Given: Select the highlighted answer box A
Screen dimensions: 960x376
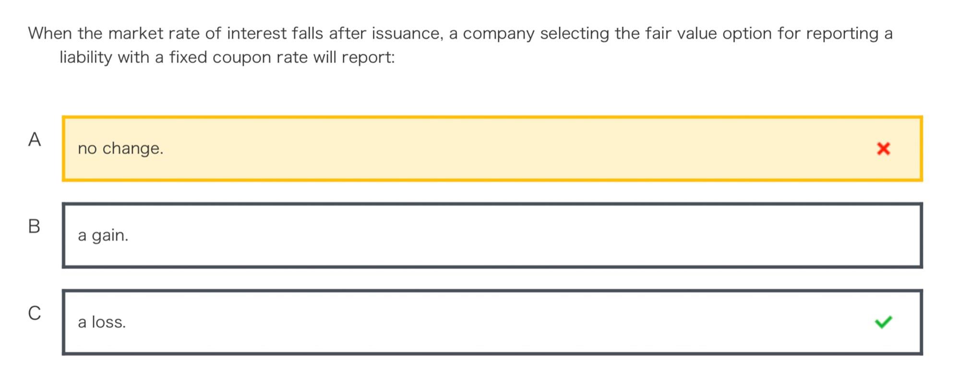Looking at the screenshot, I should pos(492,148).
